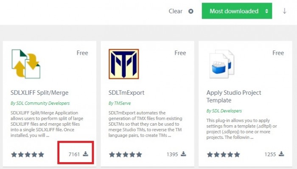Open the Most downloaded sort dropdown
Image resolution: width=297 pixels, height=169 pixels.
(237, 11)
